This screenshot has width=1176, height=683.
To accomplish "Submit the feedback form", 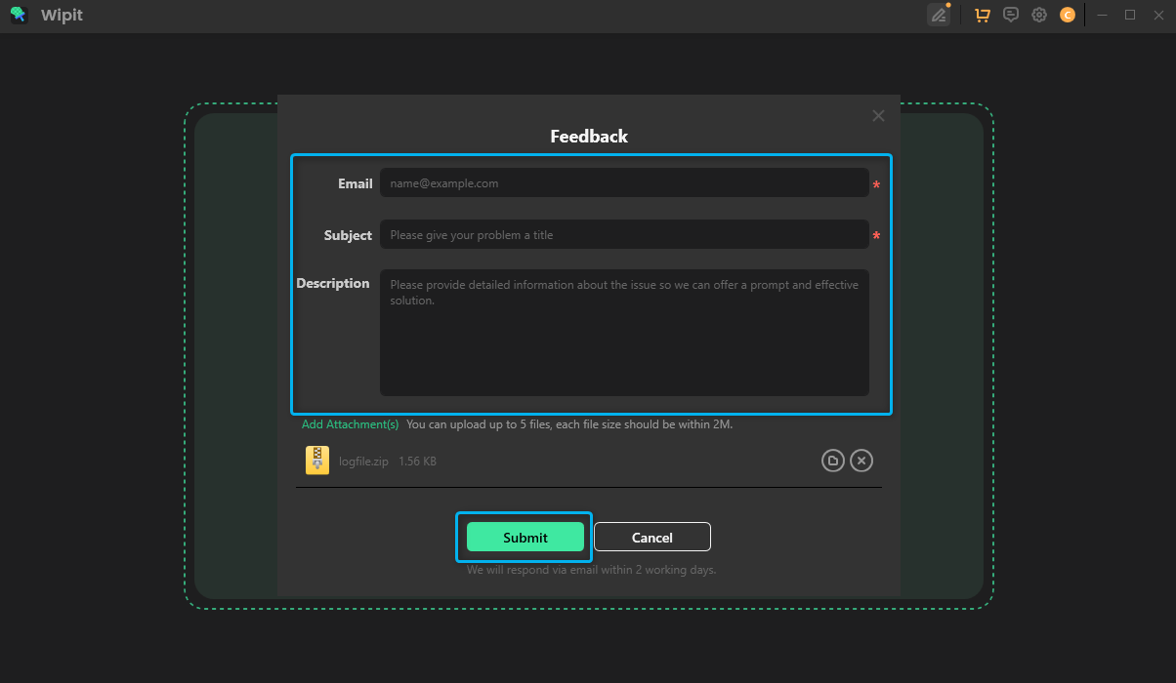I will coord(524,537).
